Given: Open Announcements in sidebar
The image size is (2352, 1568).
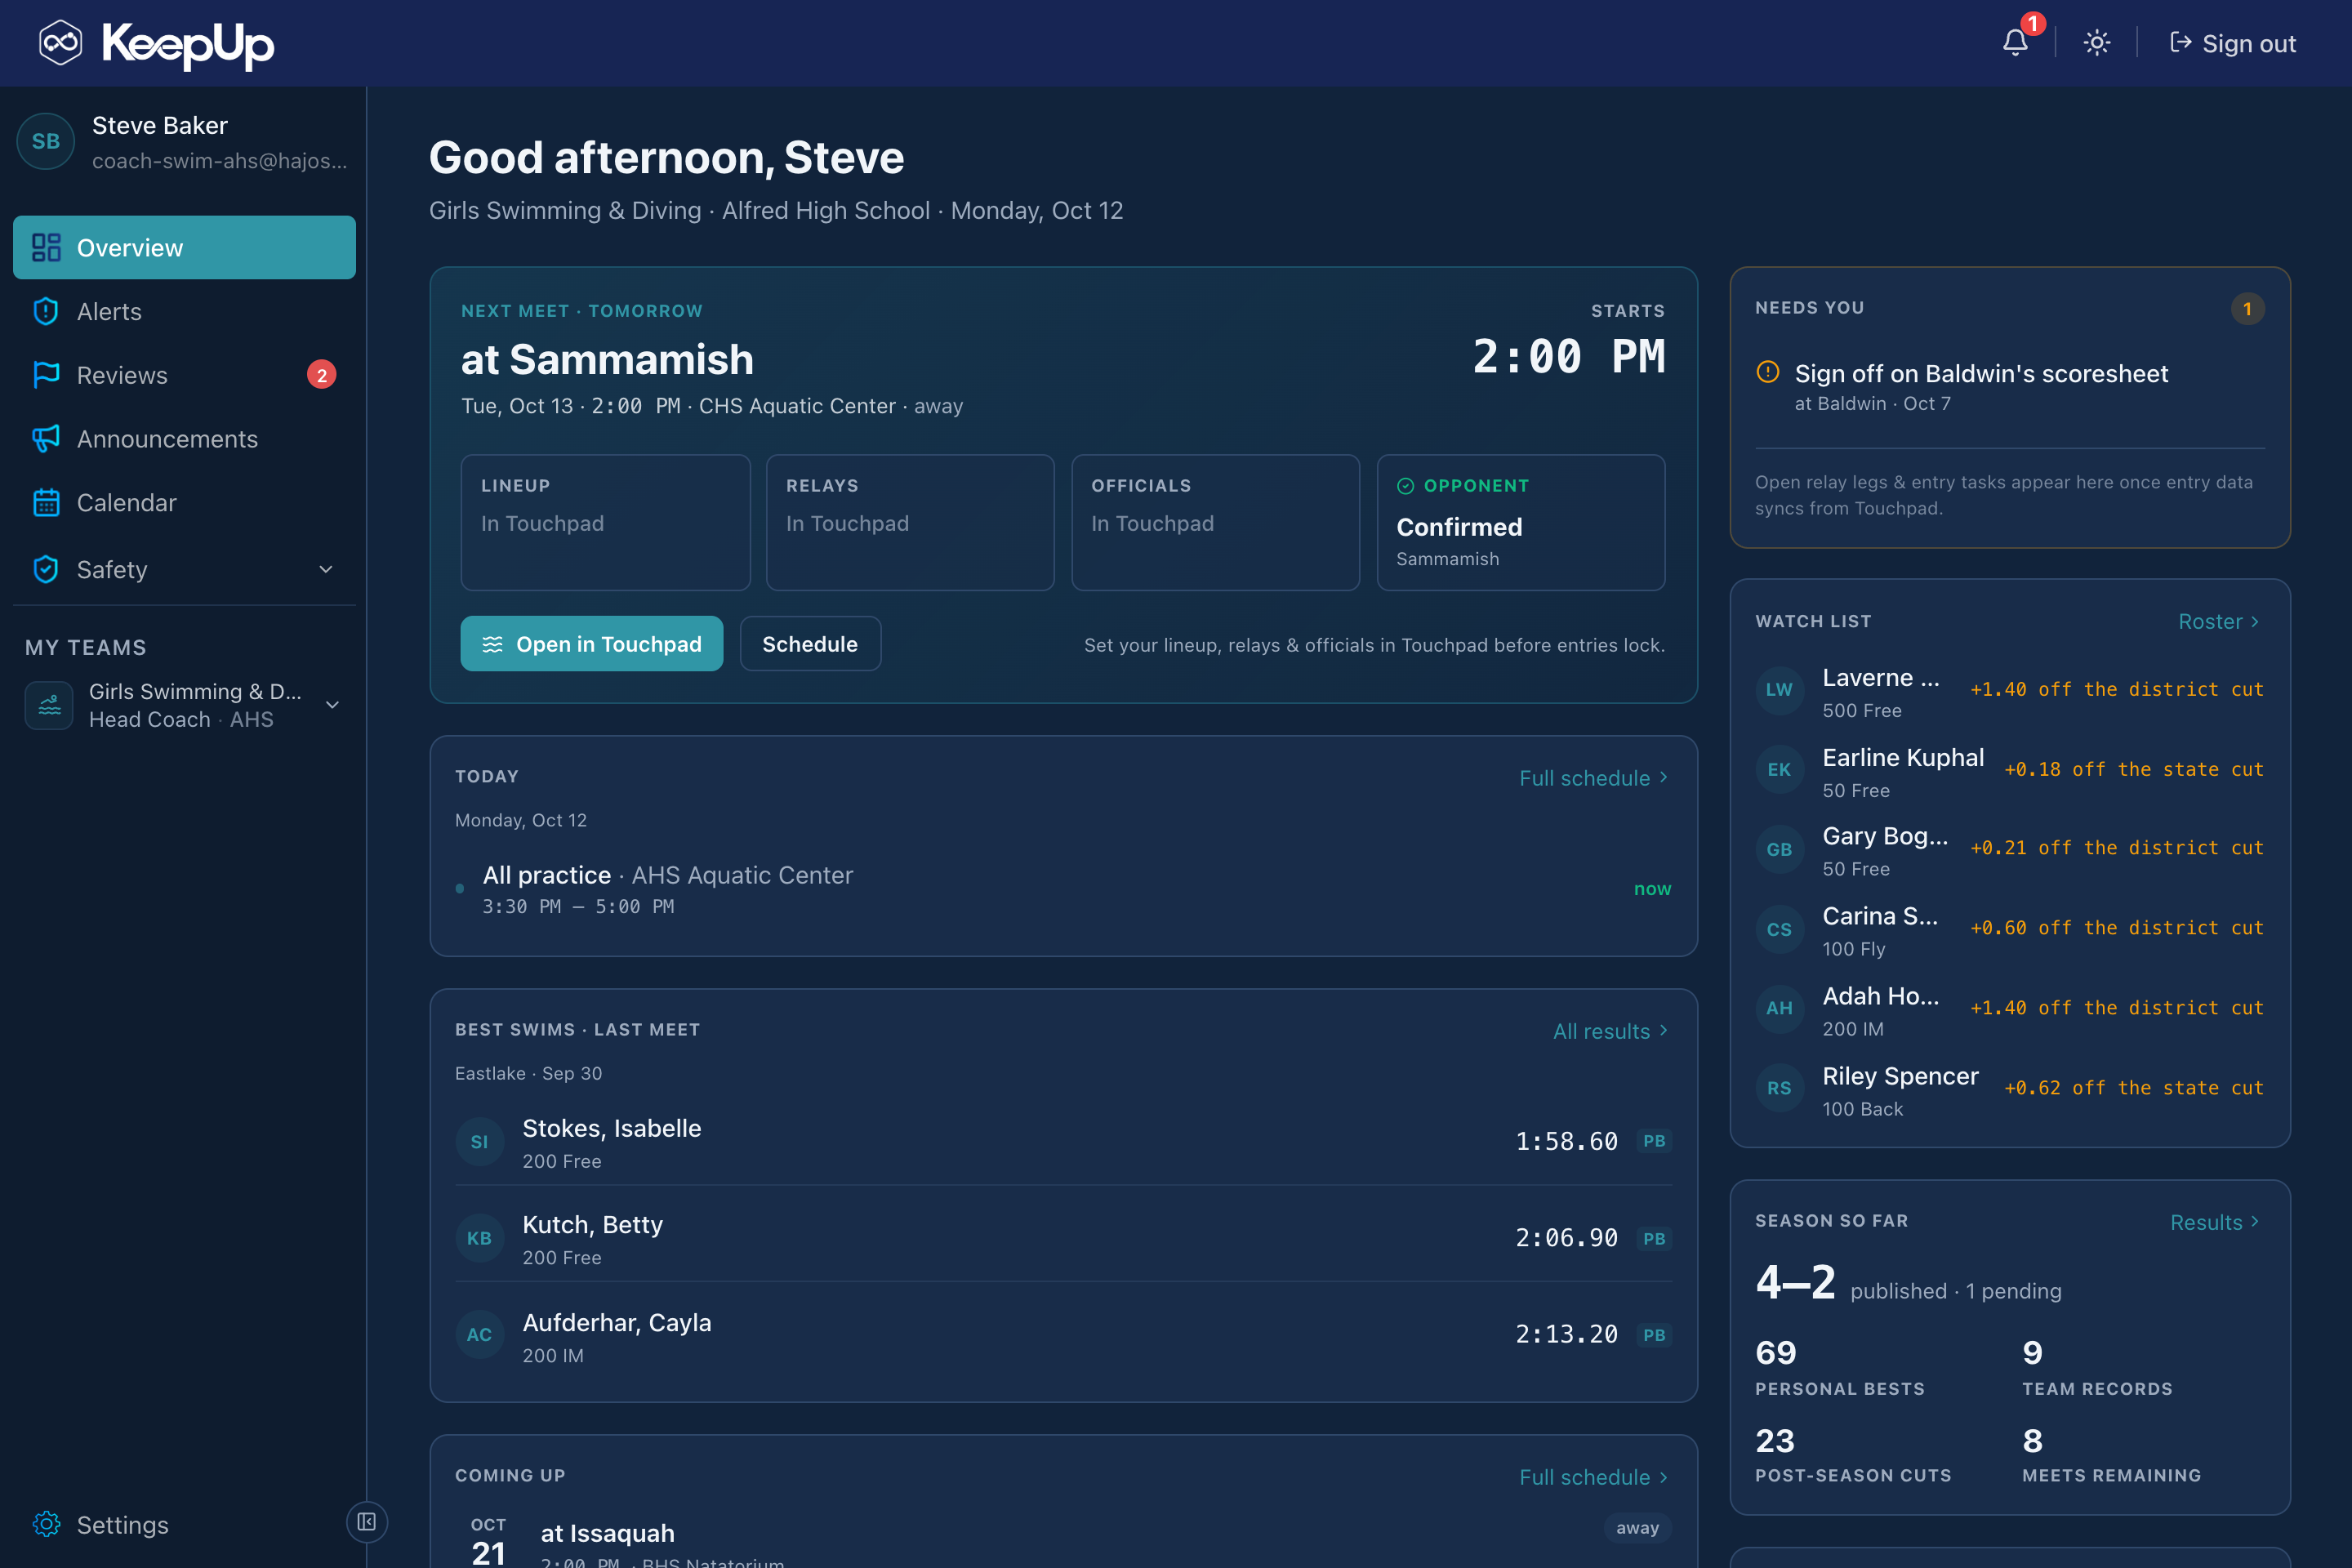Looking at the screenshot, I should [x=184, y=439].
